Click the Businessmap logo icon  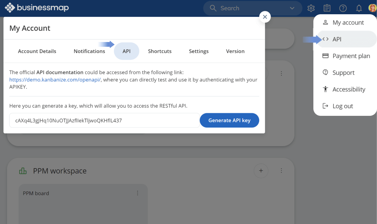(x=10, y=8)
